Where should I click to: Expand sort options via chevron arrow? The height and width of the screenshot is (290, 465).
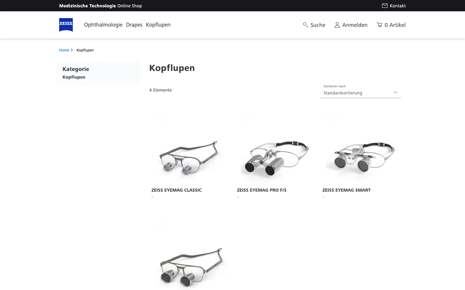pyautogui.click(x=396, y=92)
